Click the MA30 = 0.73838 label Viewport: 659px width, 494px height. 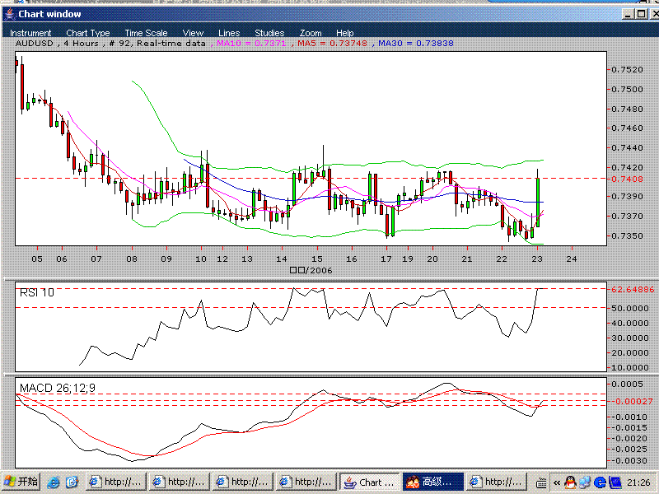tap(416, 44)
